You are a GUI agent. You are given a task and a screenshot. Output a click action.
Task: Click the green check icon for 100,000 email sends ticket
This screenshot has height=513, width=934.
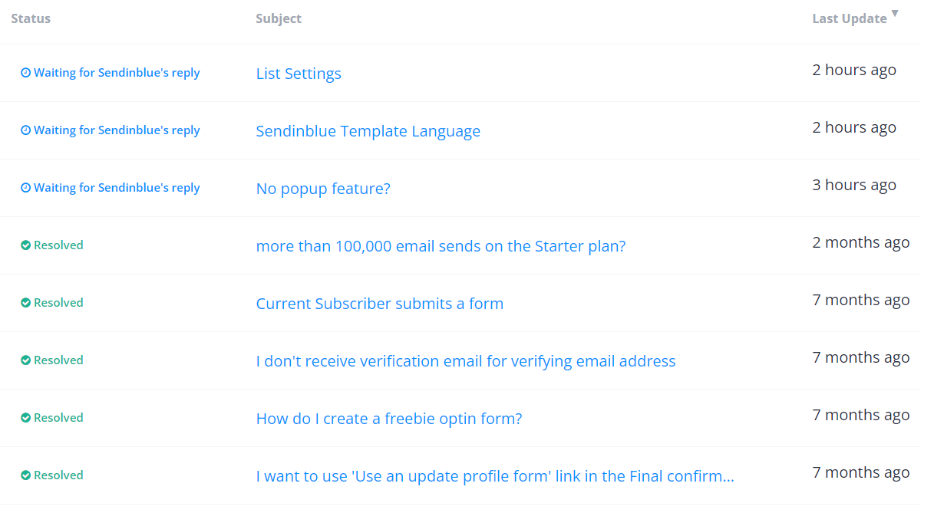[25, 245]
